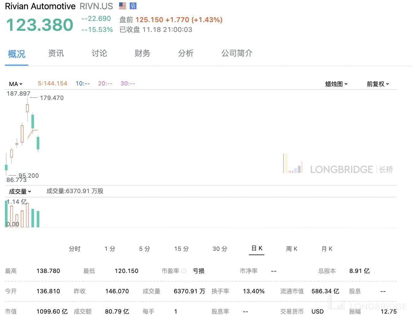Select the 月 K chart period
The image size is (413, 316).
coord(327,249)
